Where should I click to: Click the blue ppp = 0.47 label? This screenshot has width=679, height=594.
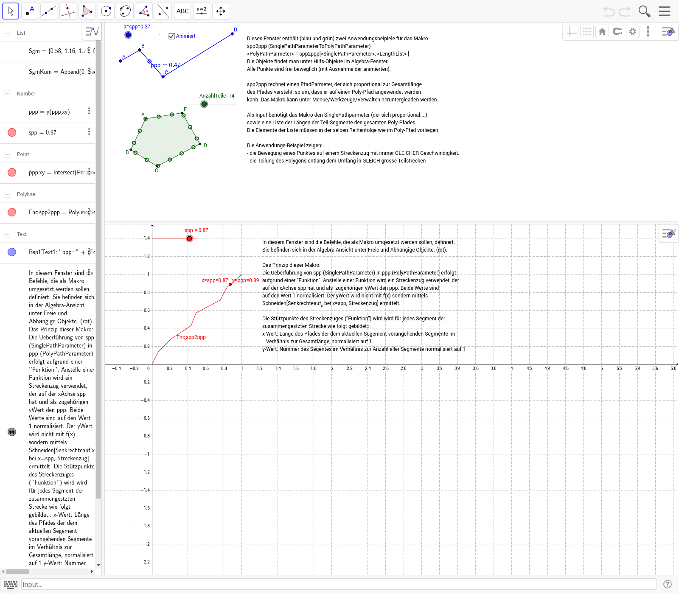click(166, 65)
